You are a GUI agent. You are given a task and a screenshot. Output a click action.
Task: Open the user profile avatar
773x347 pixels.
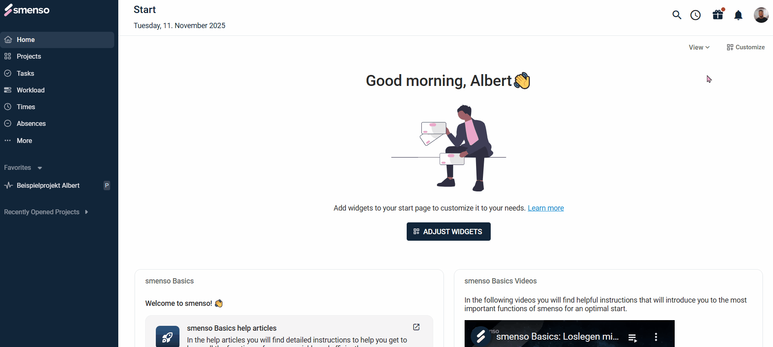(x=761, y=15)
